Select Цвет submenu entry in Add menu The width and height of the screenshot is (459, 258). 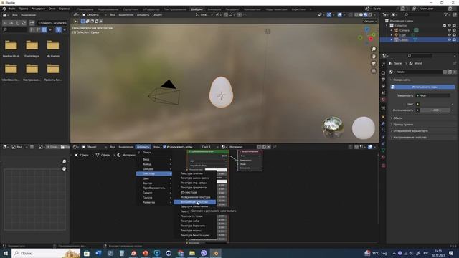click(x=154, y=178)
